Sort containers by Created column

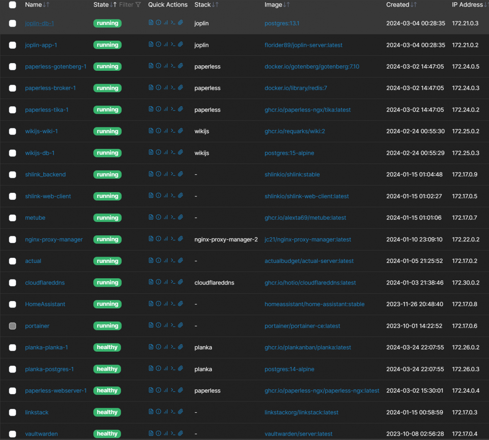(401, 5)
